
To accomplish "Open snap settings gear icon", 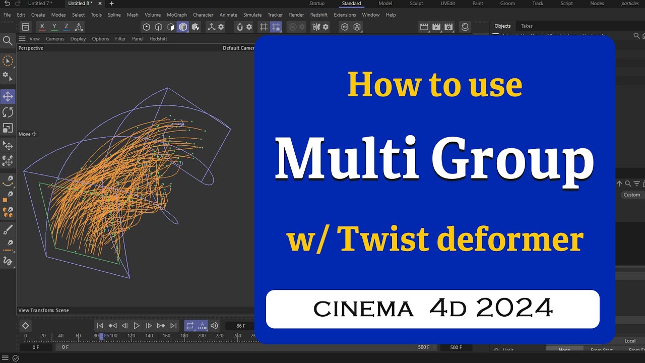I will [249, 27].
